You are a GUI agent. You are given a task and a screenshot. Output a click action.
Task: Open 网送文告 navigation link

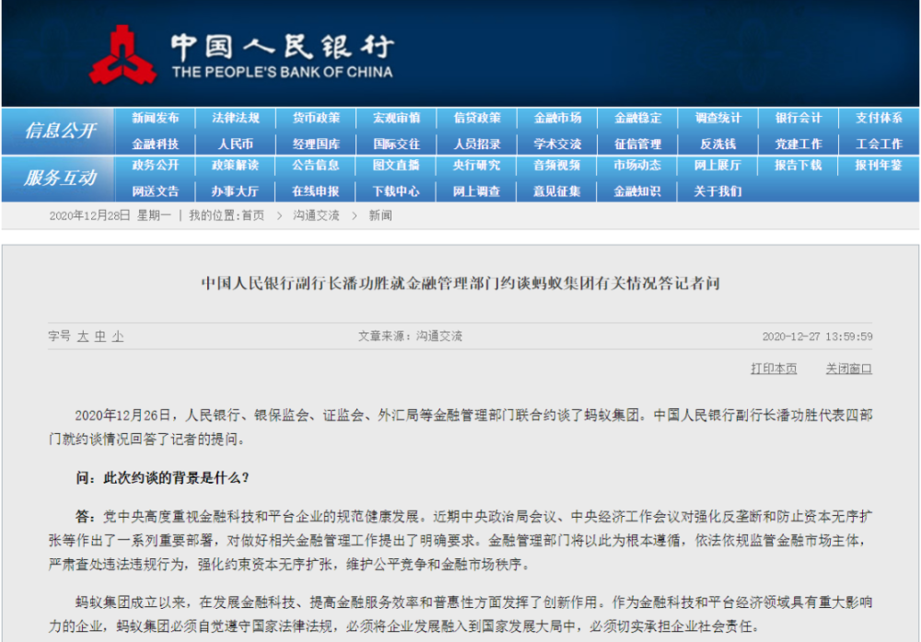pyautogui.click(x=155, y=191)
